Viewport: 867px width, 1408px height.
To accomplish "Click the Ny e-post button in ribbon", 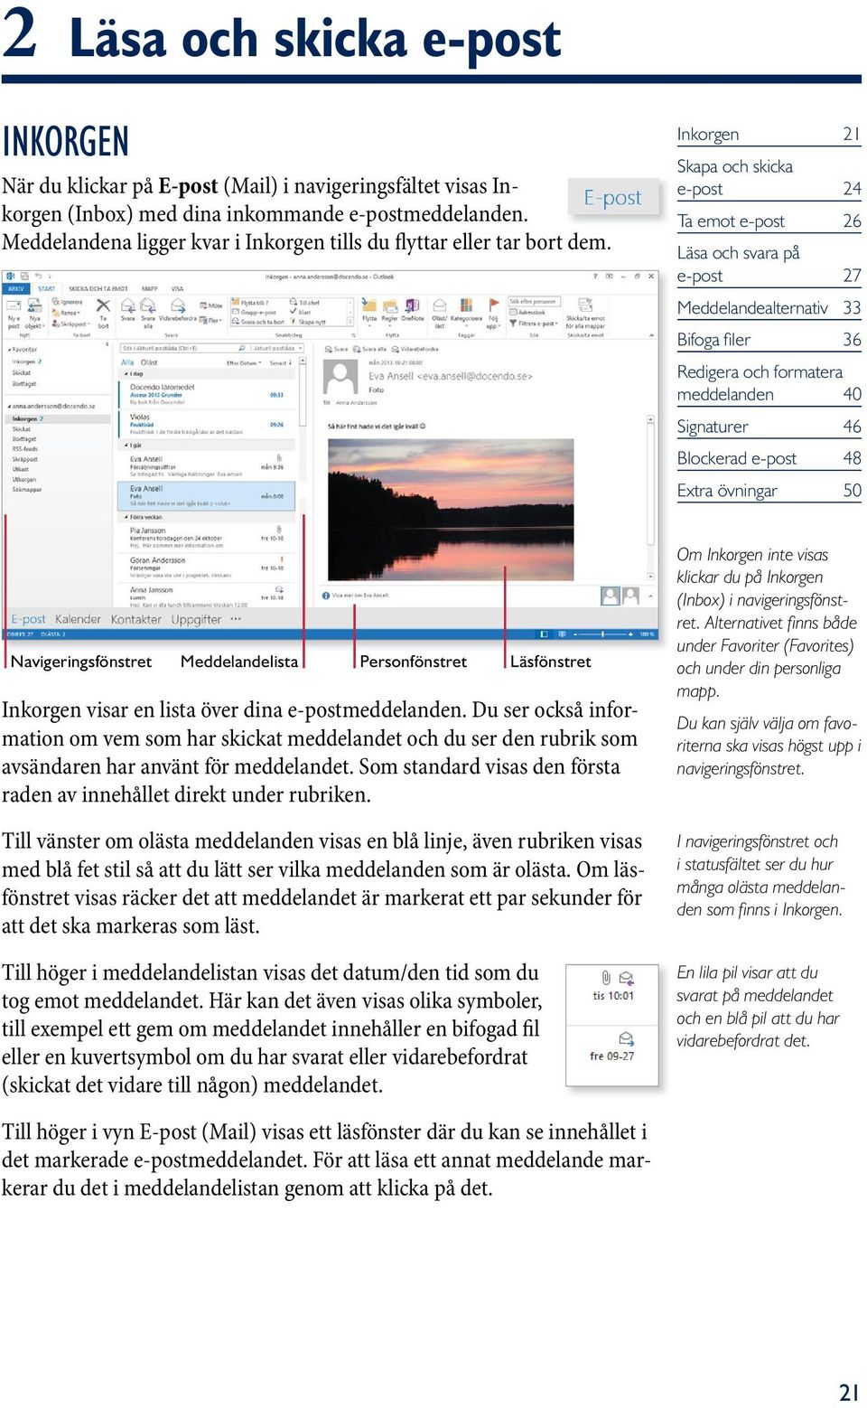I will (14, 314).
